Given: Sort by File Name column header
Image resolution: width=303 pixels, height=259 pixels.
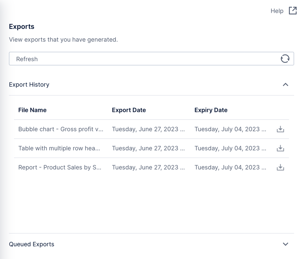Looking at the screenshot, I should 32,110.
